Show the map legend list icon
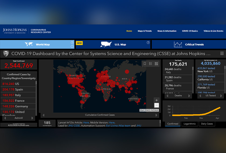 [151, 64]
